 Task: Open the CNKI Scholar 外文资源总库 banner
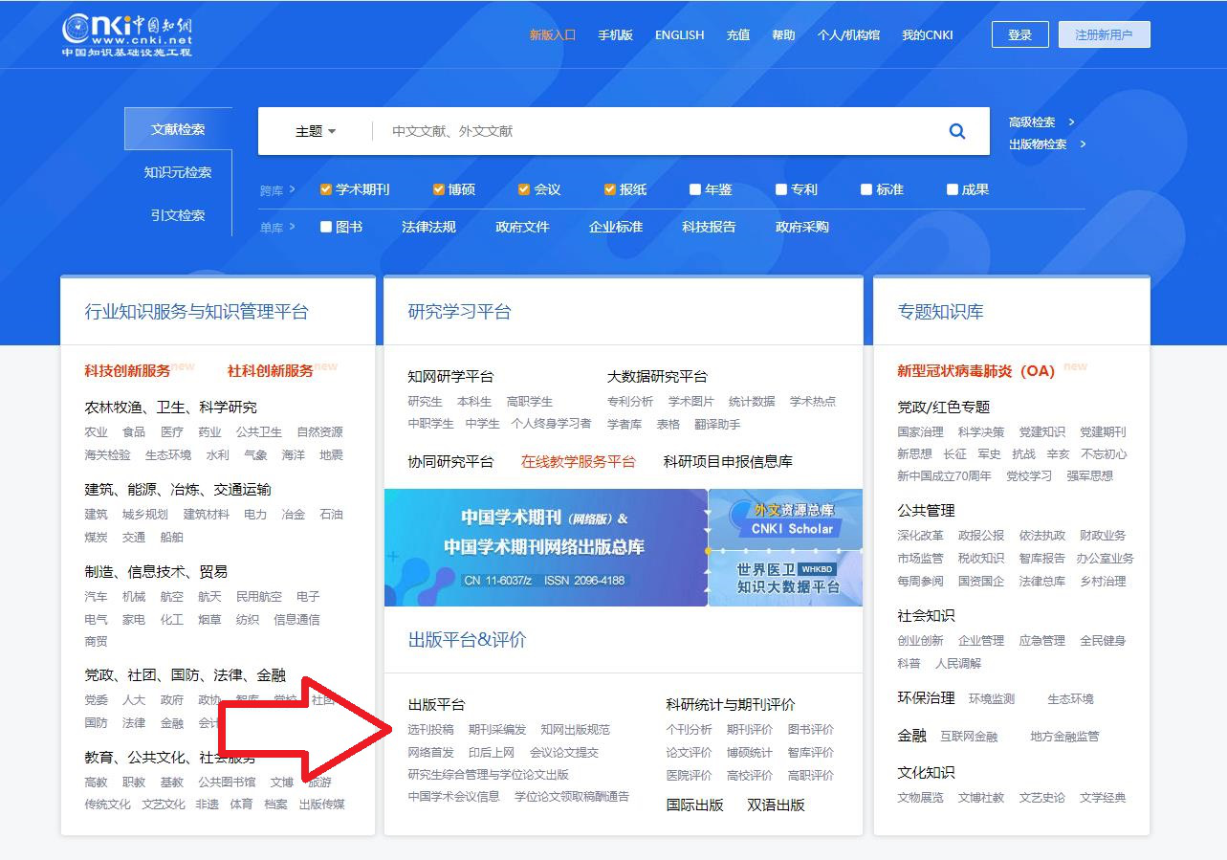coord(786,518)
